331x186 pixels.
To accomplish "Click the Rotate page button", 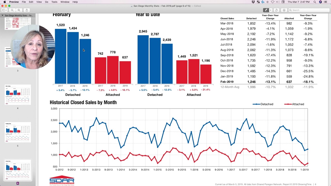I will click(276, 10).
